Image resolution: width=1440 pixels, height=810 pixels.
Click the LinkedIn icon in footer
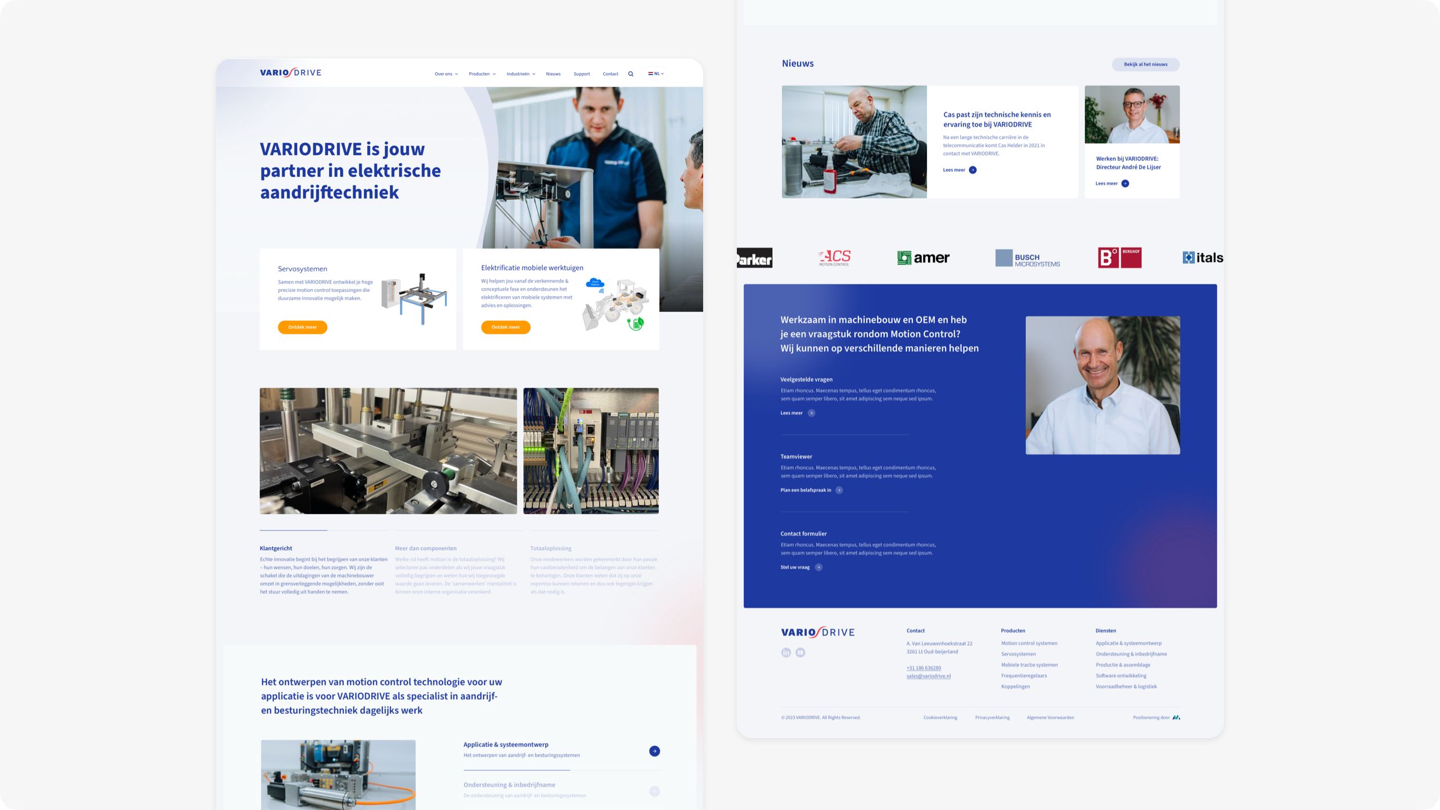pyautogui.click(x=786, y=652)
